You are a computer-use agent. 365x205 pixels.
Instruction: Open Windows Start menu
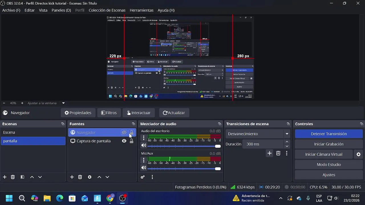9,198
